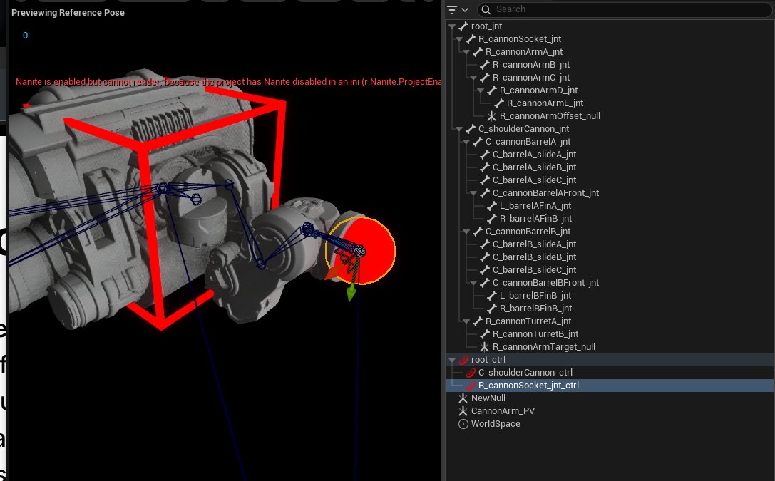Click the bone icon of C_shoulderCannon_jnt
Viewport: 775px width, 481px height.
(470, 129)
